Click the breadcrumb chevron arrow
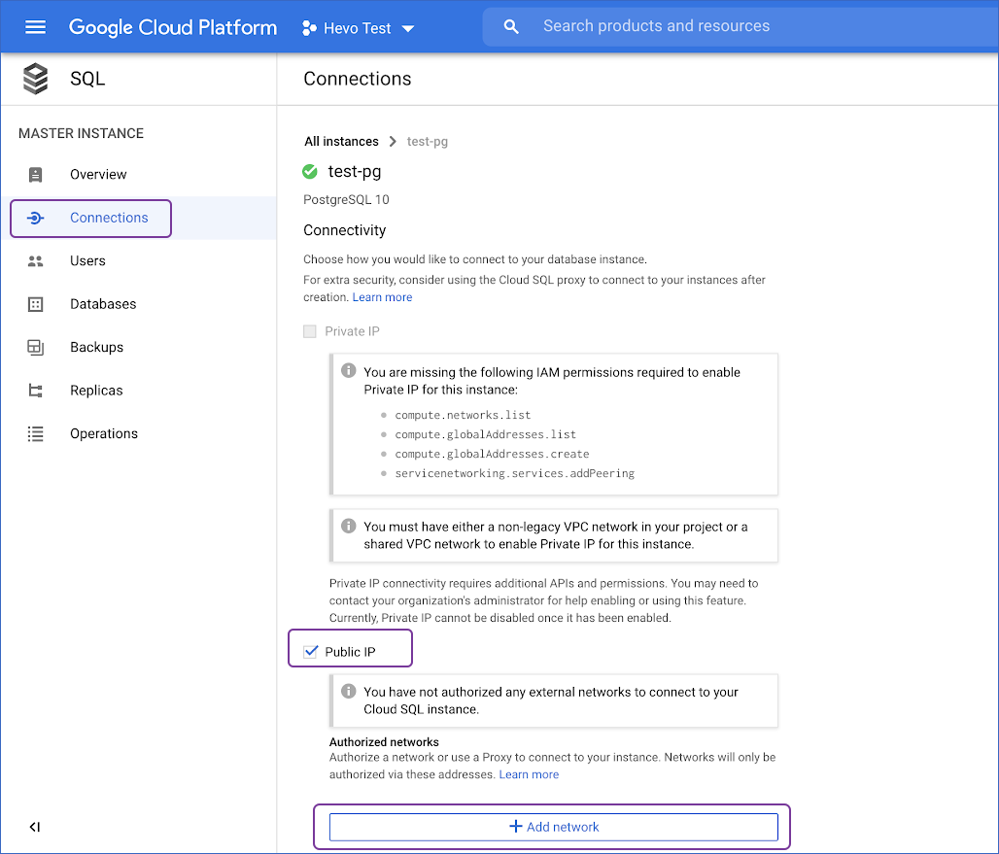The height and width of the screenshot is (854, 999). click(393, 142)
